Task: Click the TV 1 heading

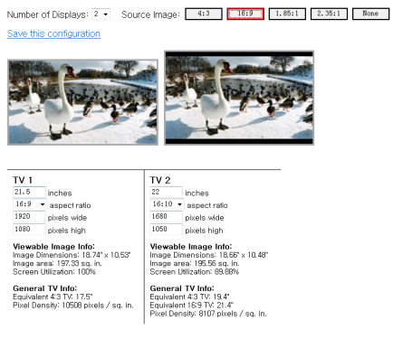Action: tap(23, 180)
